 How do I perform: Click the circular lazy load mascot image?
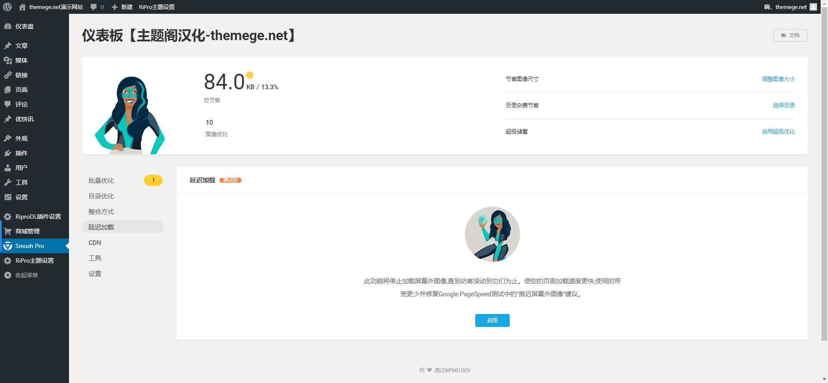[x=492, y=234]
